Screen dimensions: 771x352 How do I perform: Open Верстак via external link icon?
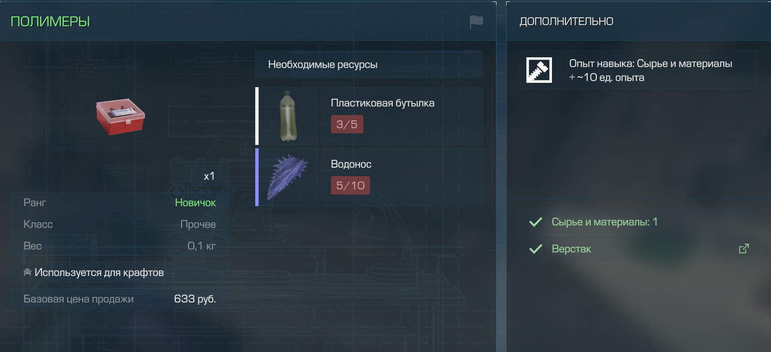743,248
